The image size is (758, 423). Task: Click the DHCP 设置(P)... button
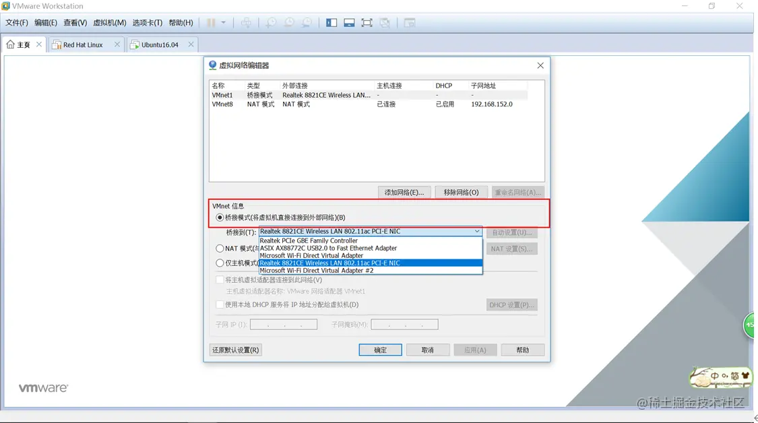tap(512, 305)
